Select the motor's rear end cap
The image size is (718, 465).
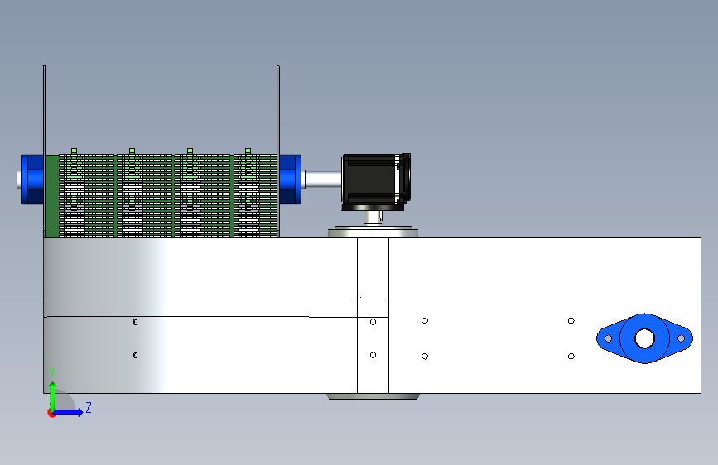[x=405, y=178]
